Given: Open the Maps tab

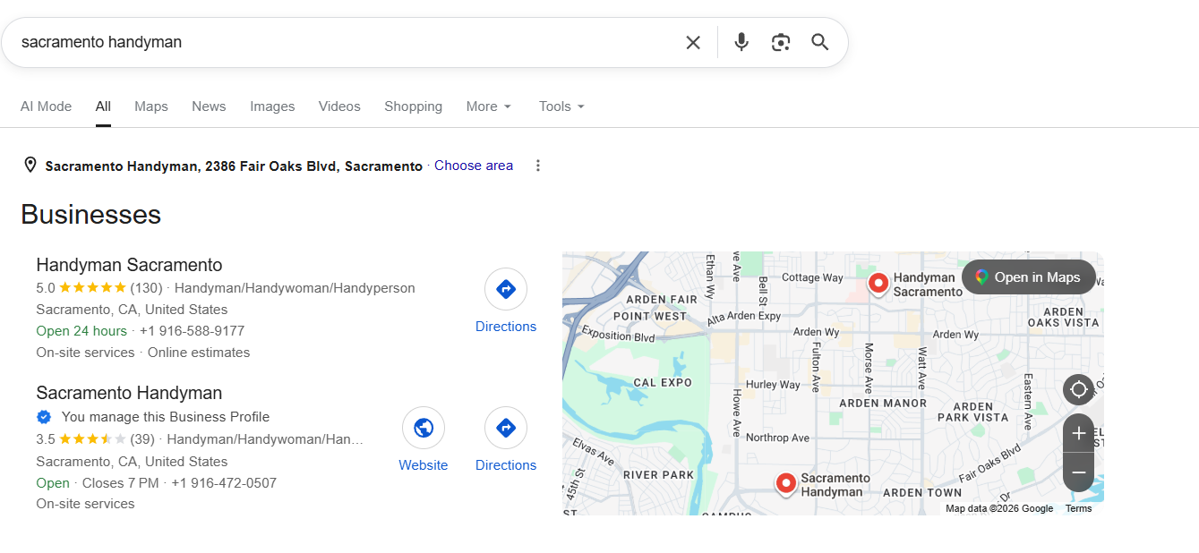Looking at the screenshot, I should pos(151,106).
